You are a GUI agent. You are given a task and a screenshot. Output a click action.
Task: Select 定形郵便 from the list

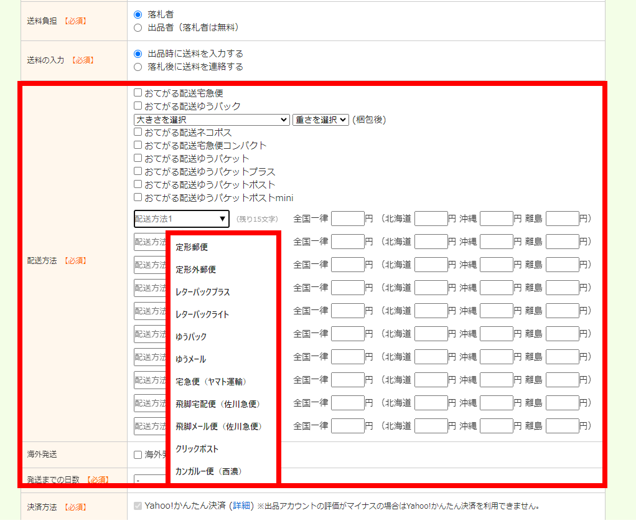point(192,247)
